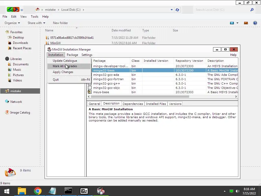Open Recent Places in sidebar
261x196 pixels.
tap(22, 48)
